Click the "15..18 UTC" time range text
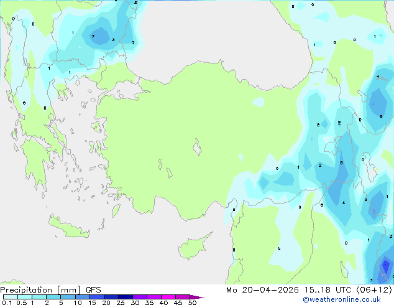394x305 pixels. click(328, 290)
